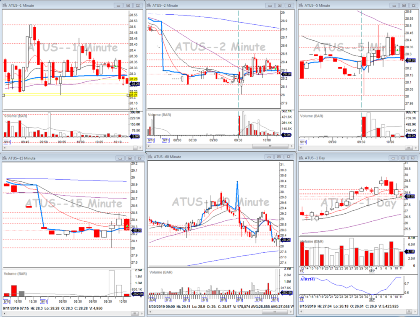420x317 pixels.
Task: Click the yellow 28.28 price label on the 1 Minute chart
Action: pos(134,79)
